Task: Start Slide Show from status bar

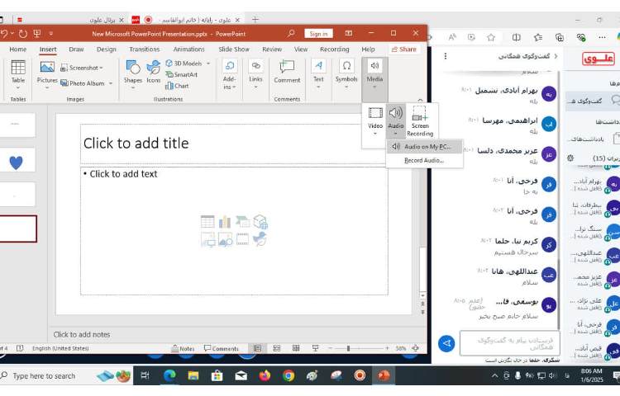Action: point(315,348)
